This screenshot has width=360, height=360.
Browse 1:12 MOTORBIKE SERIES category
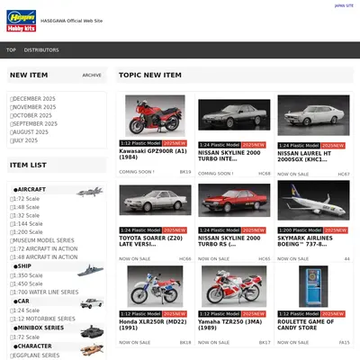43,319
